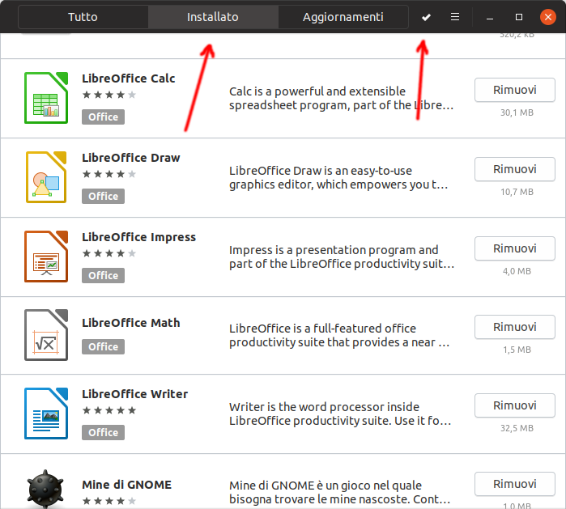Viewport: 566px width, 509px height.
Task: Maximize the software window
Action: (x=519, y=17)
